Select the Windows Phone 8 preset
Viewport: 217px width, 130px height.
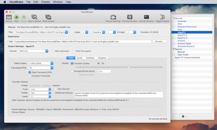coord(186,46)
